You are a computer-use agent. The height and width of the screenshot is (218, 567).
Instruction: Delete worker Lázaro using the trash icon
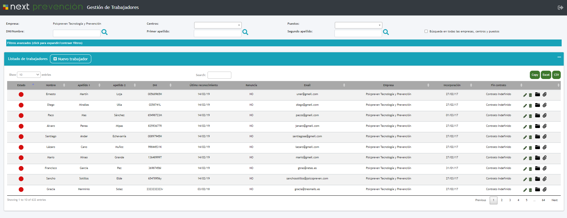(530, 148)
